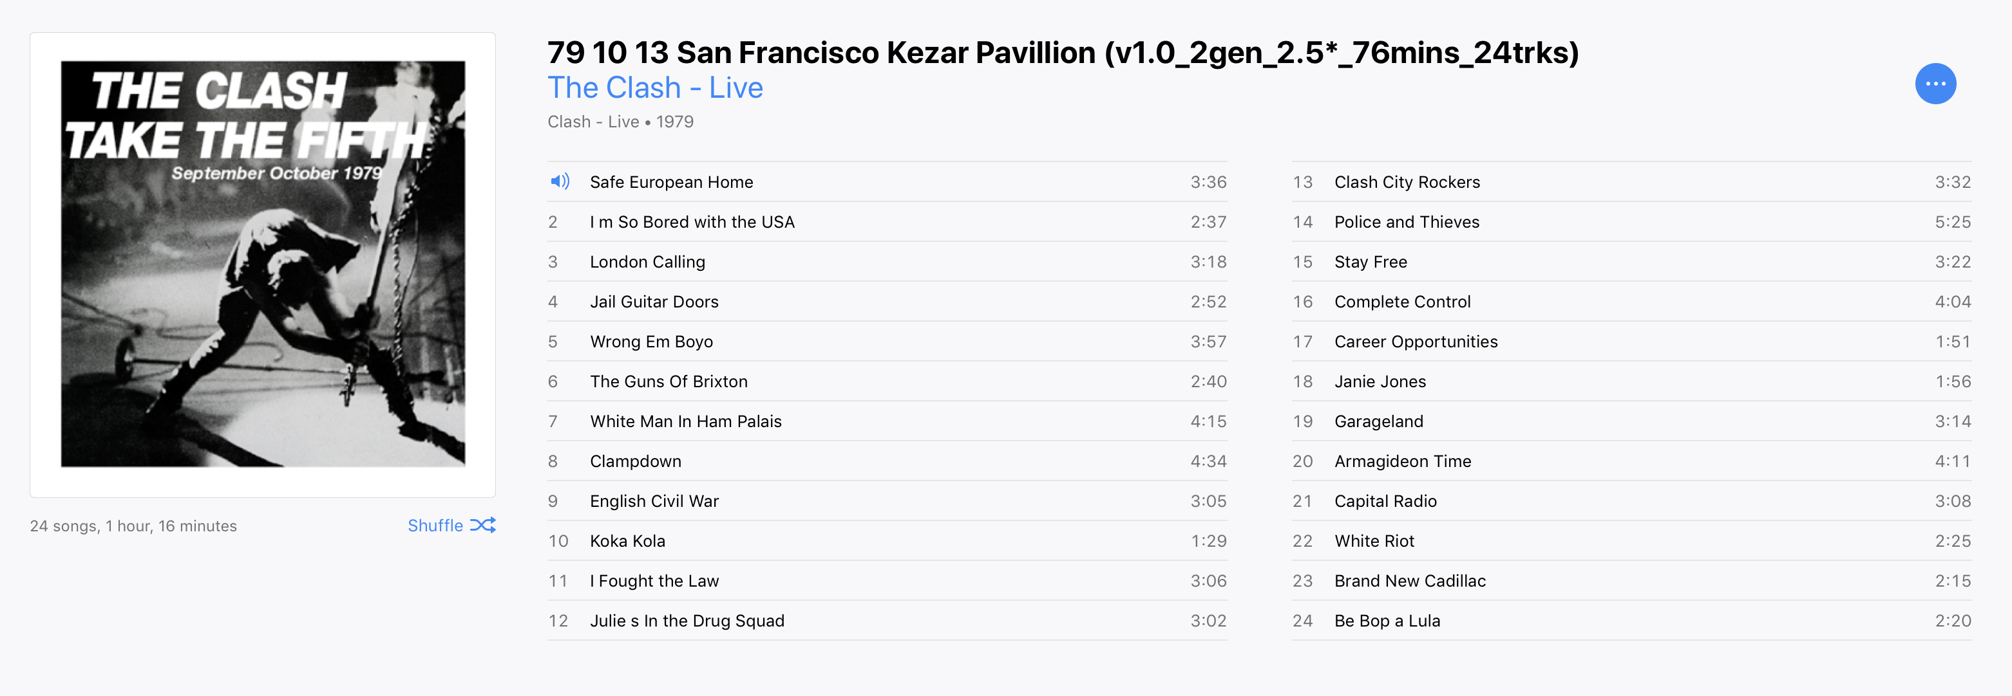Select Clash City Rockers track

(x=1631, y=182)
